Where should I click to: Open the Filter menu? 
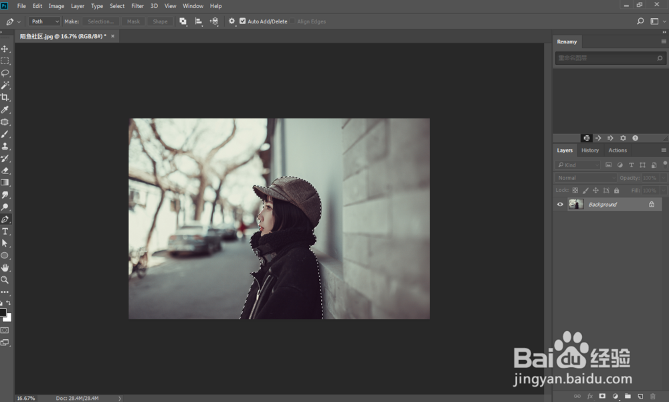137,6
